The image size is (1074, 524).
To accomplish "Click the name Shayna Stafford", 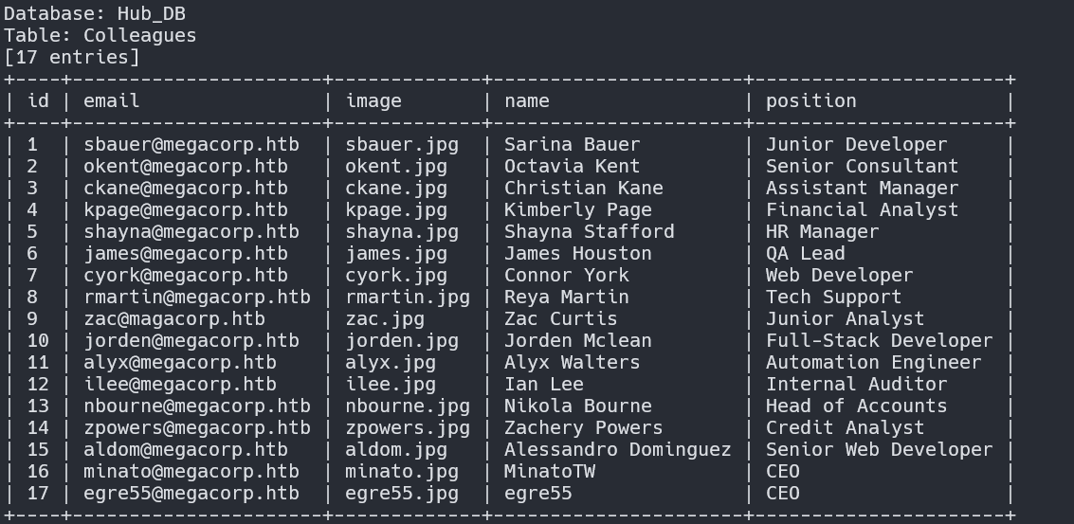I will click(x=589, y=231).
